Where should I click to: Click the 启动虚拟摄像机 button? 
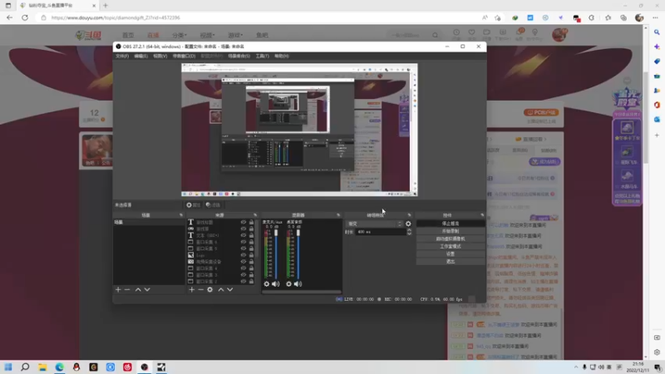(451, 239)
